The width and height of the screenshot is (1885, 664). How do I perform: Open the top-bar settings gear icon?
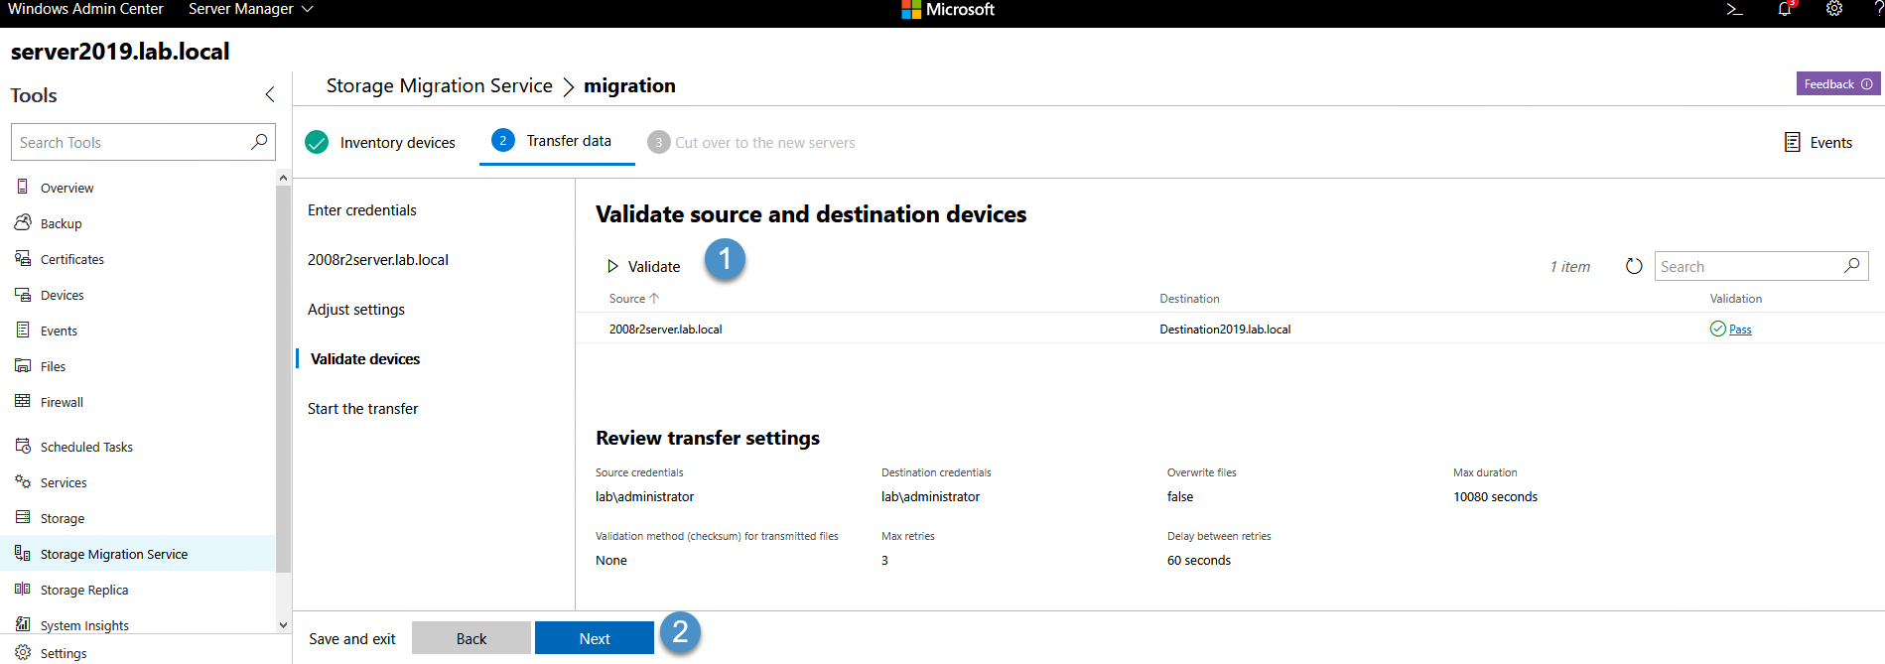[1834, 9]
